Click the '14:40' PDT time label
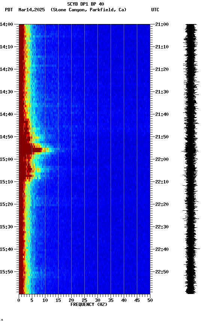This screenshot has width=207, height=324. coord(6,114)
